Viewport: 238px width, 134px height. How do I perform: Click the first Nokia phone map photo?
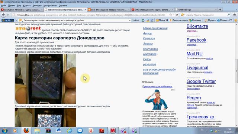pos(45,79)
